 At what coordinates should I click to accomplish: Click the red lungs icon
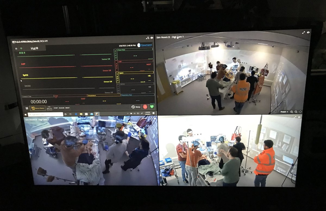click(145, 106)
